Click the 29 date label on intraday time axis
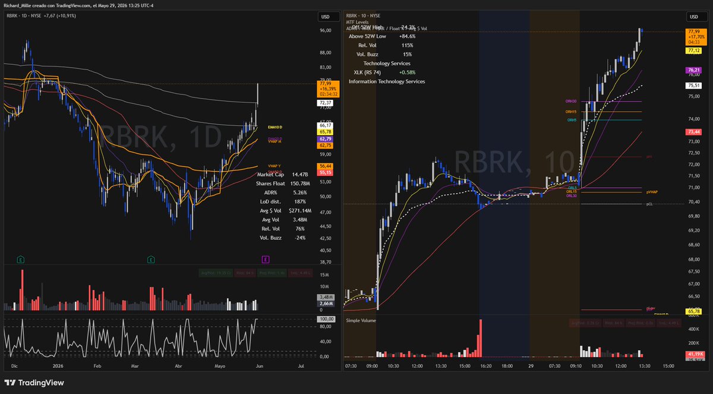This screenshot has height=394, width=713. (531, 367)
